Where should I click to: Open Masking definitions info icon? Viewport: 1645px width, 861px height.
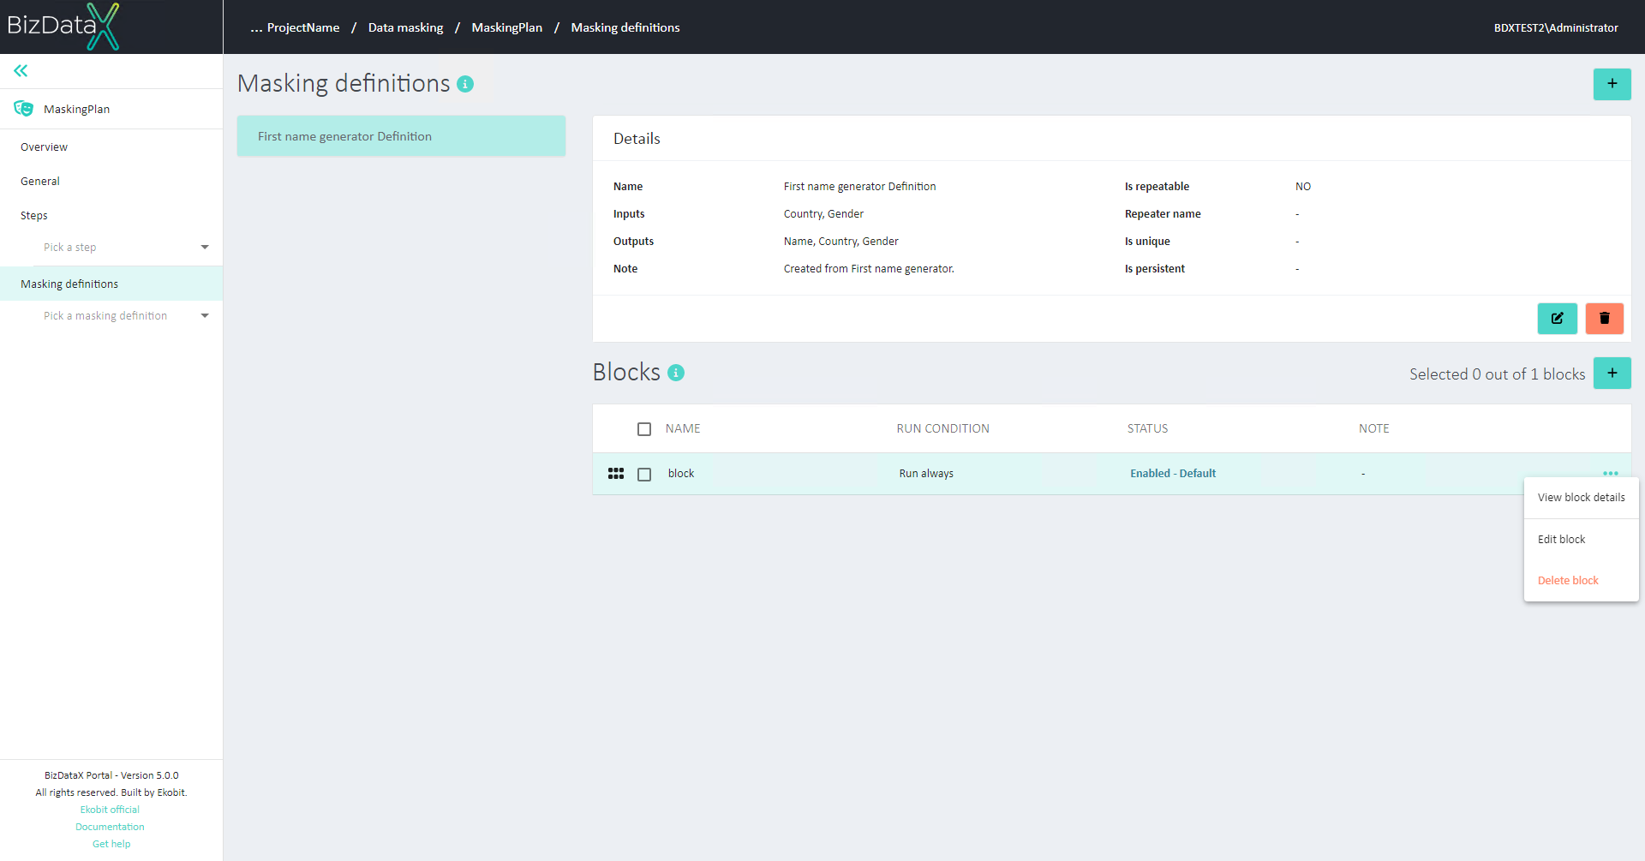(465, 84)
